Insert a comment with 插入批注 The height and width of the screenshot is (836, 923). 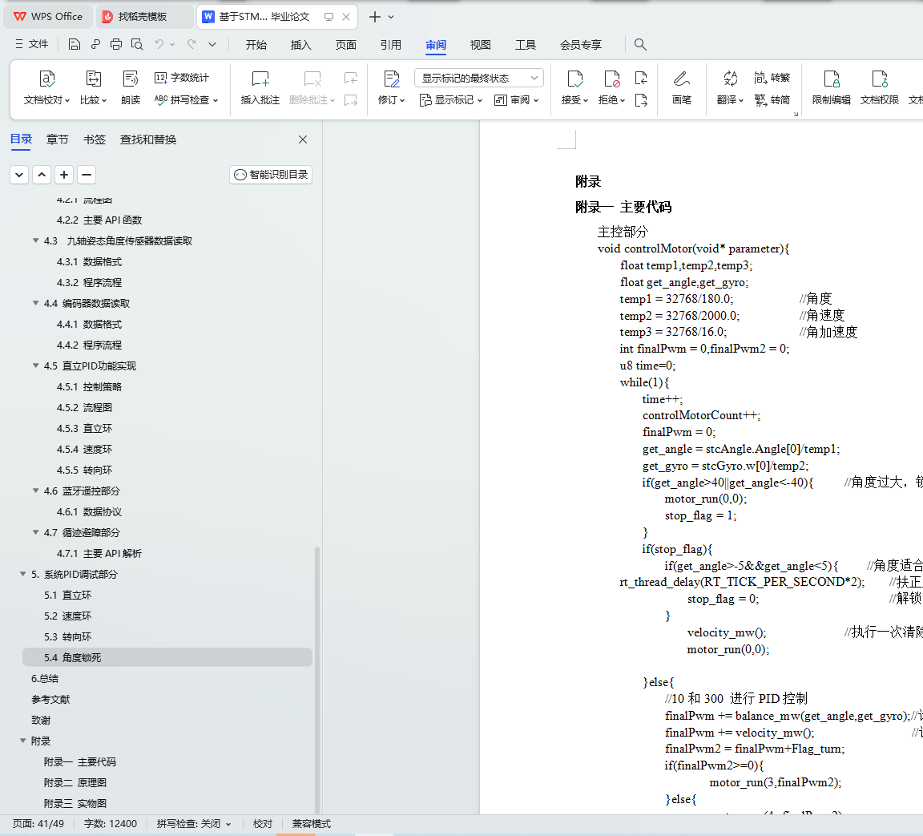pyautogui.click(x=260, y=88)
